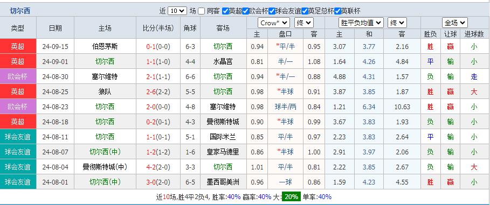
Task: Uncheck the 英联杯 filter checkbox
Action: [x=337, y=11]
